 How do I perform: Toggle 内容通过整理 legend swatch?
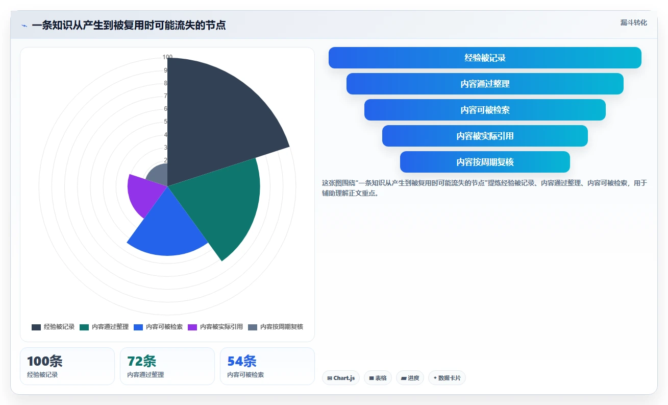tap(84, 327)
